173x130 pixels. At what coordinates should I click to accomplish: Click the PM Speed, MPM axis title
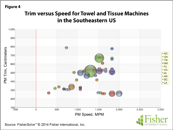click(x=89, y=114)
